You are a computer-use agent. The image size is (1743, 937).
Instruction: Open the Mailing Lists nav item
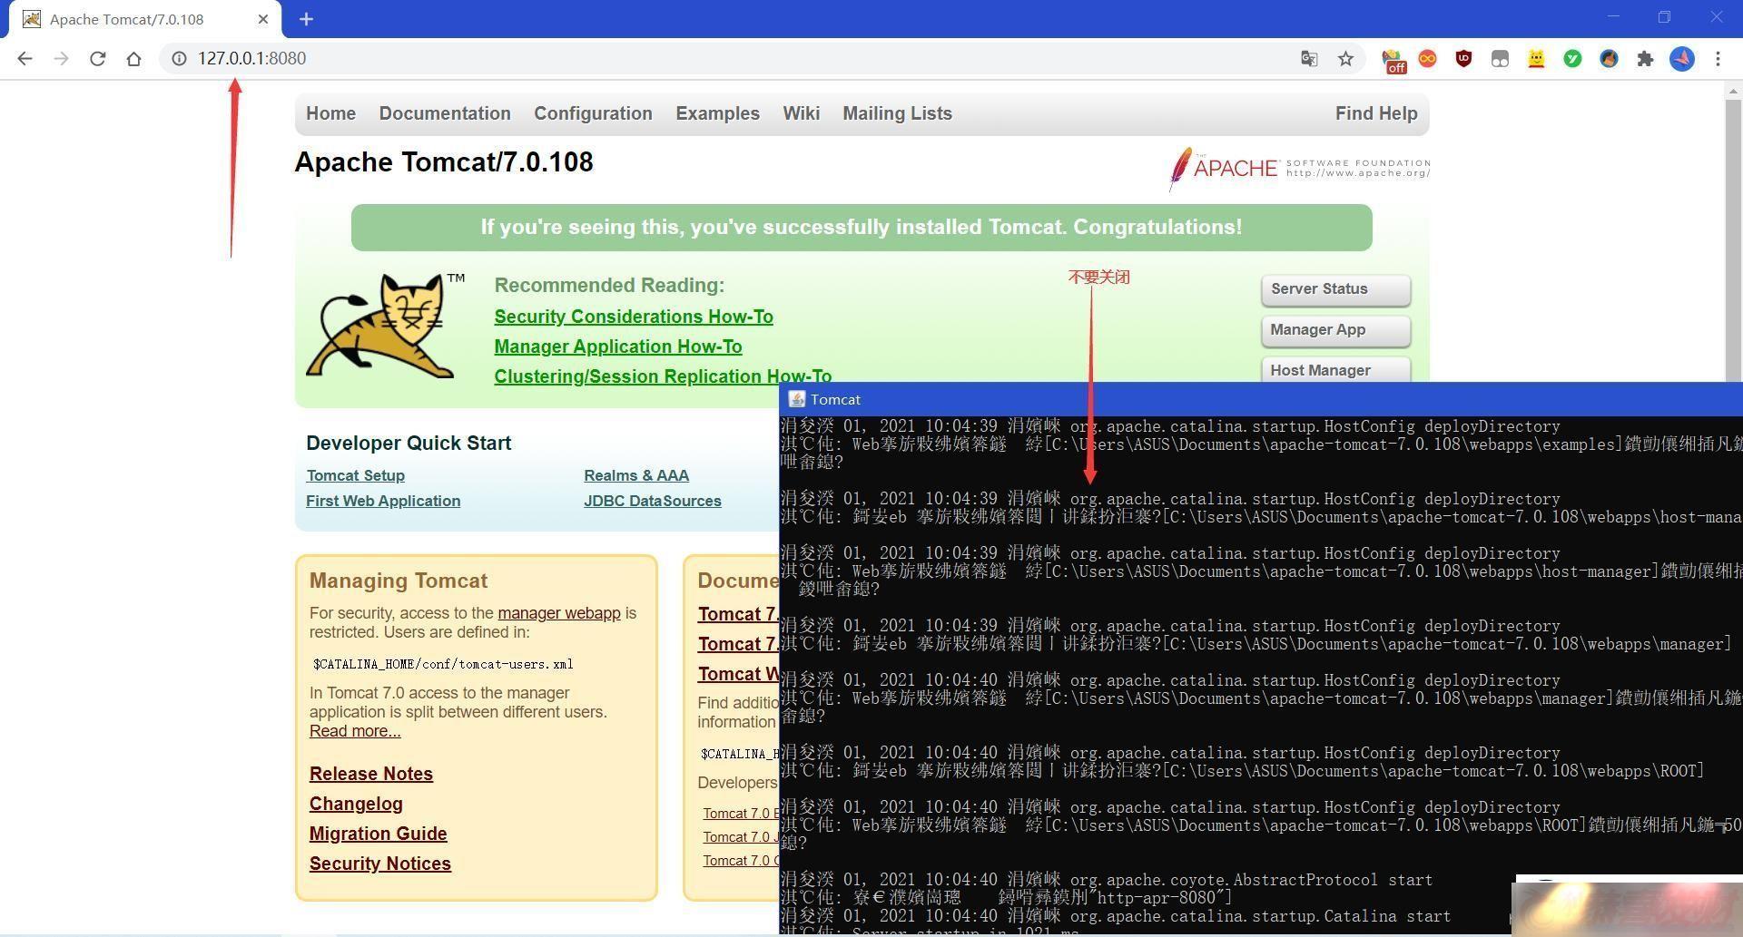coord(897,113)
